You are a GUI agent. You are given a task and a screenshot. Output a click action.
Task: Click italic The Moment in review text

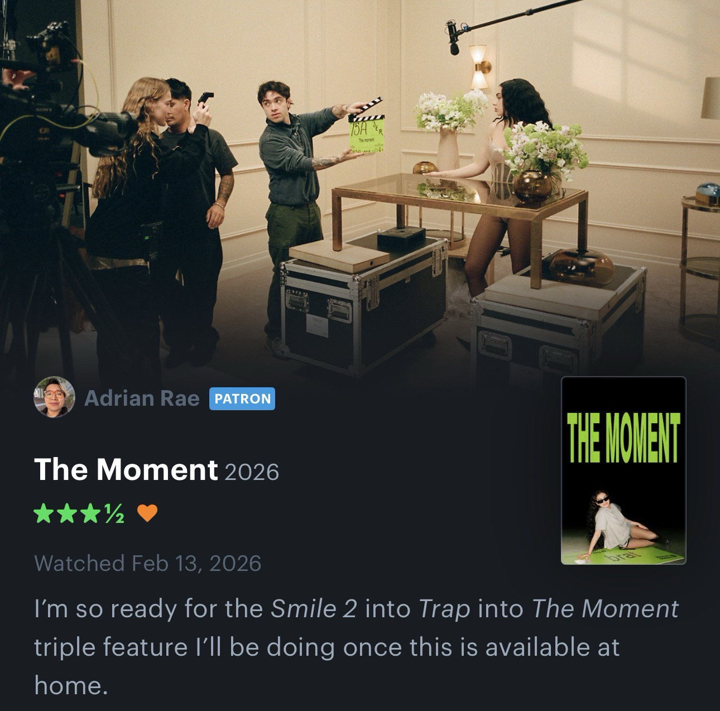click(x=605, y=608)
